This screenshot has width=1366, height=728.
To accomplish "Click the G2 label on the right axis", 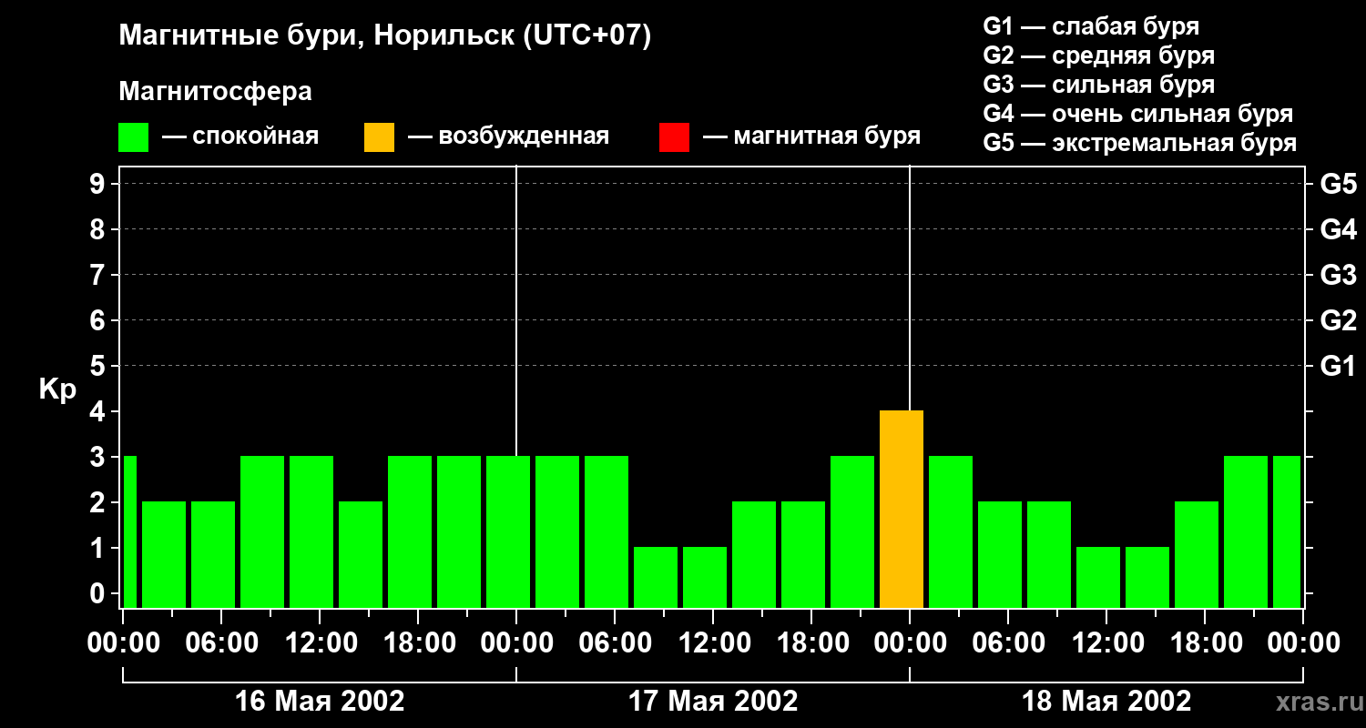I will click(x=1338, y=321).
